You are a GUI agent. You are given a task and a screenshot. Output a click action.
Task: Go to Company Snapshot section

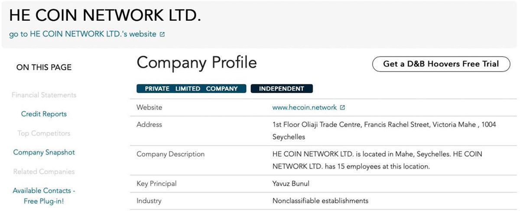(44, 152)
